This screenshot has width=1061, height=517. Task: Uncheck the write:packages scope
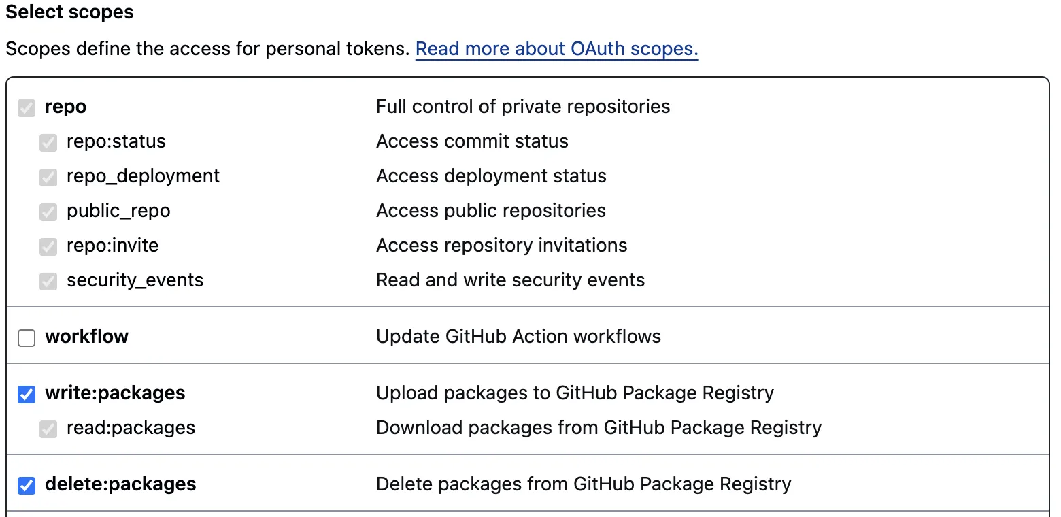[x=26, y=394]
